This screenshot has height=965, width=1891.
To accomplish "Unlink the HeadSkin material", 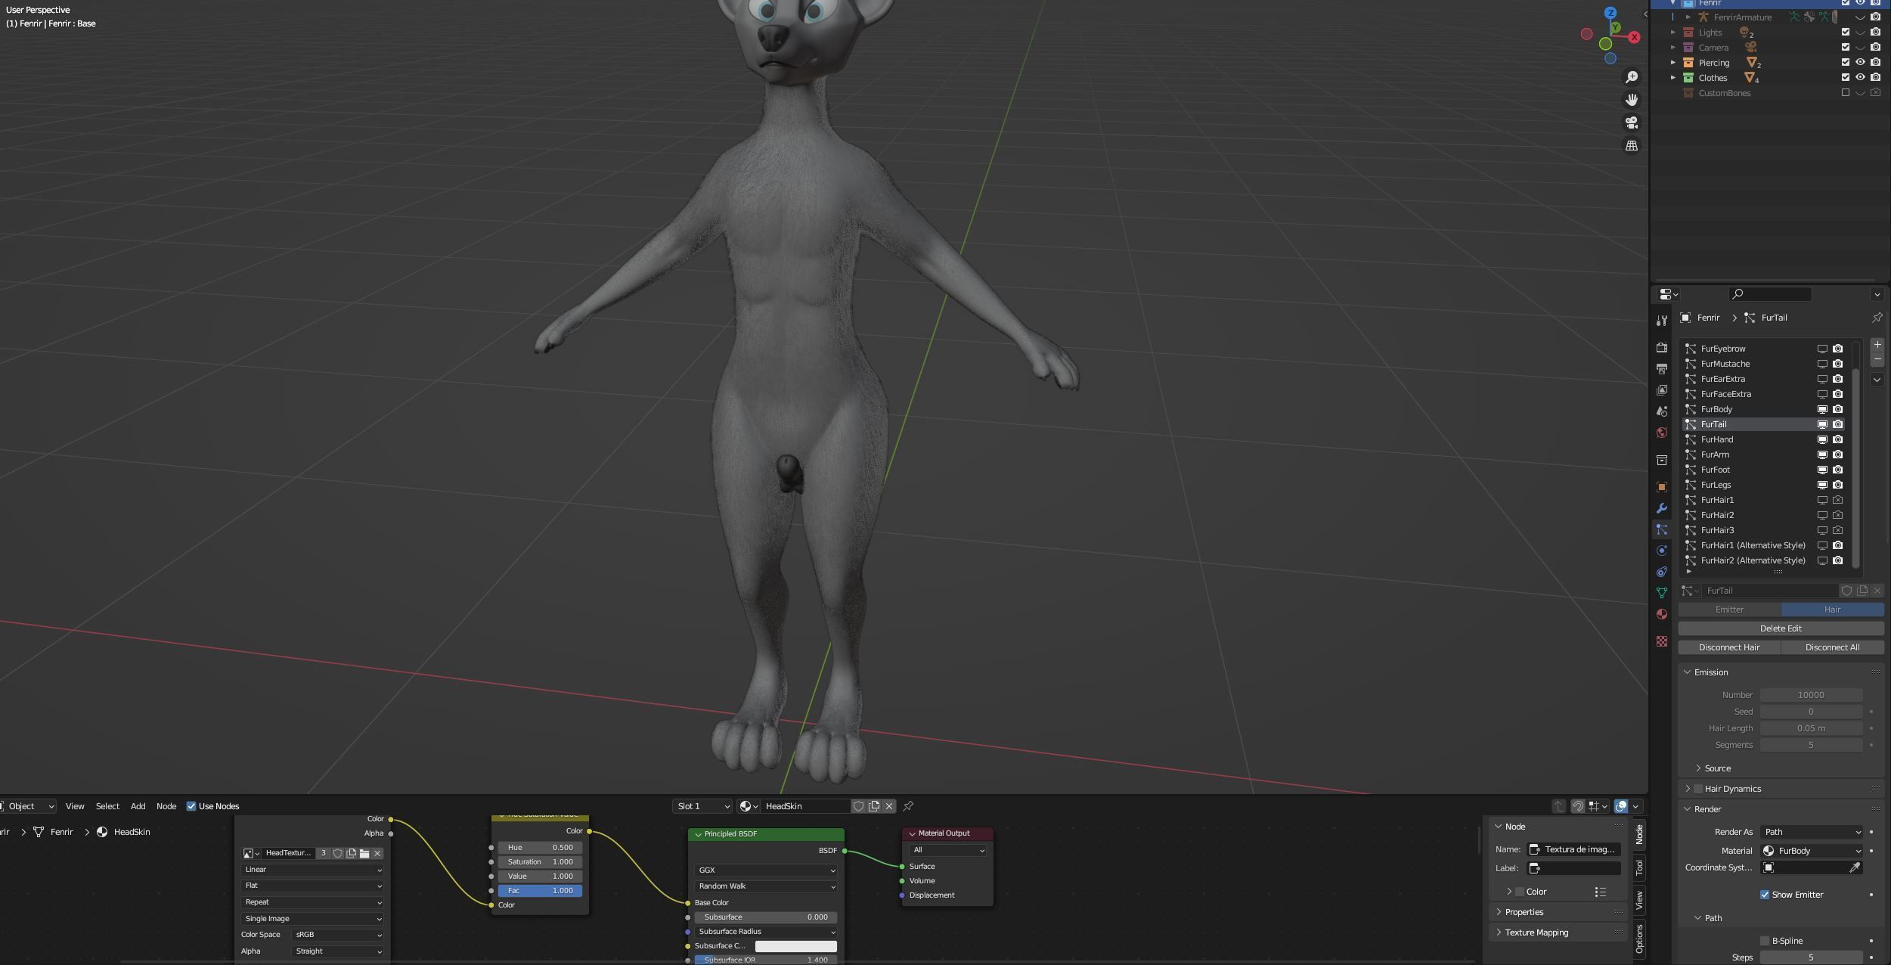I will 889,806.
